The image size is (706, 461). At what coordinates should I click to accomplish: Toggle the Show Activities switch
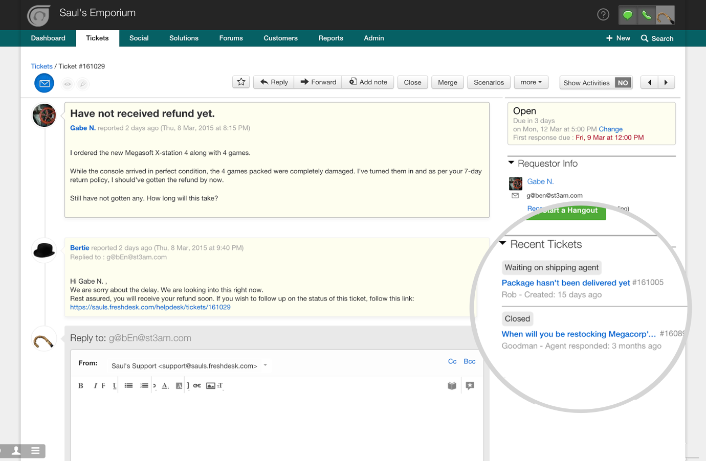[x=623, y=83]
